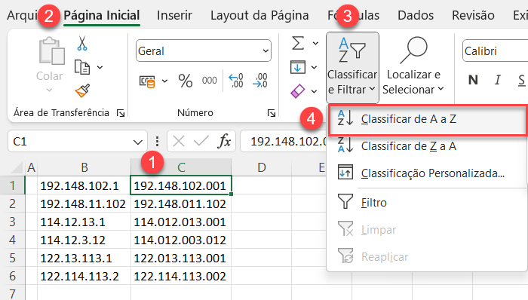Click the formula bar input field
Viewport: 528px width, 300px height.
pyautogui.click(x=284, y=141)
